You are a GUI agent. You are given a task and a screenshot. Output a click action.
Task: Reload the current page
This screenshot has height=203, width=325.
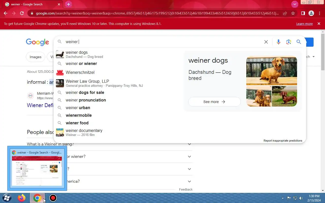pos(22,13)
